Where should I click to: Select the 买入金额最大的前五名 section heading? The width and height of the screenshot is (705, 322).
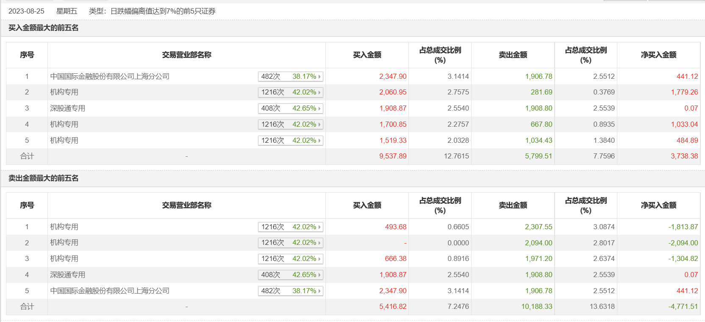tap(44, 28)
